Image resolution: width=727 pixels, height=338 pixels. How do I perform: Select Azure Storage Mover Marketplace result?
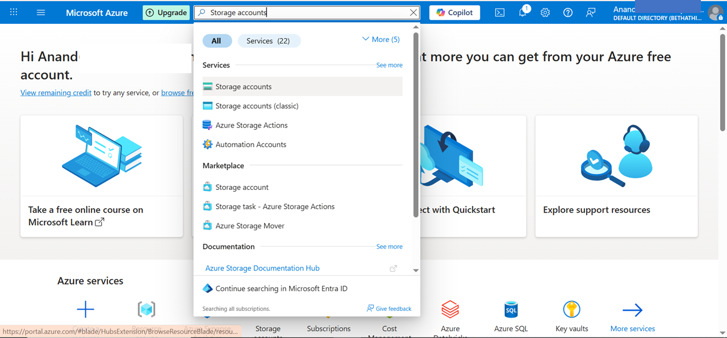point(302,226)
